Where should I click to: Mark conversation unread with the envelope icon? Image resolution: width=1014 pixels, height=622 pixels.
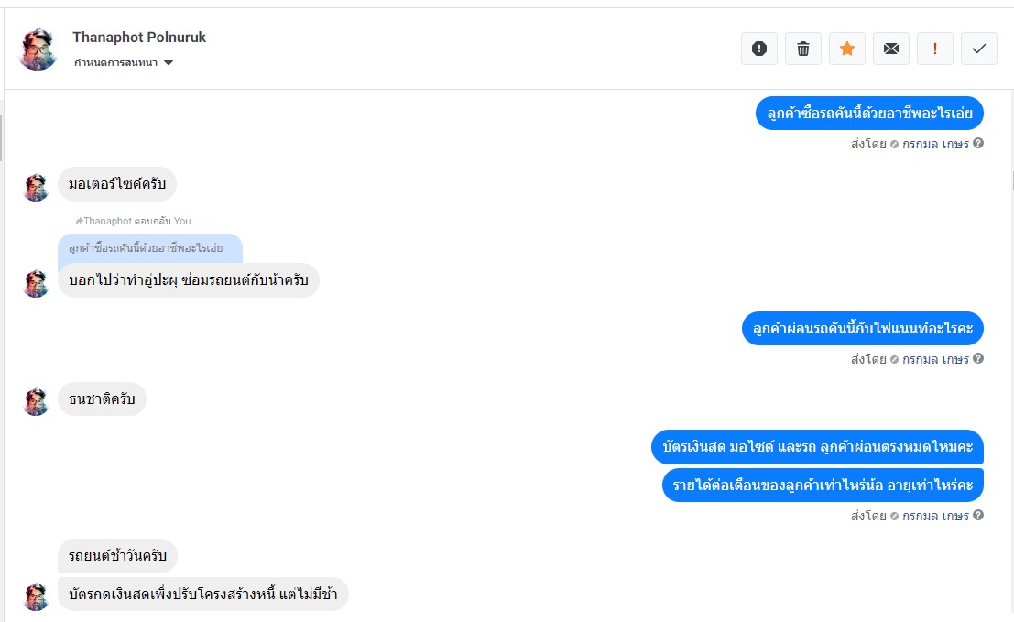tap(891, 49)
